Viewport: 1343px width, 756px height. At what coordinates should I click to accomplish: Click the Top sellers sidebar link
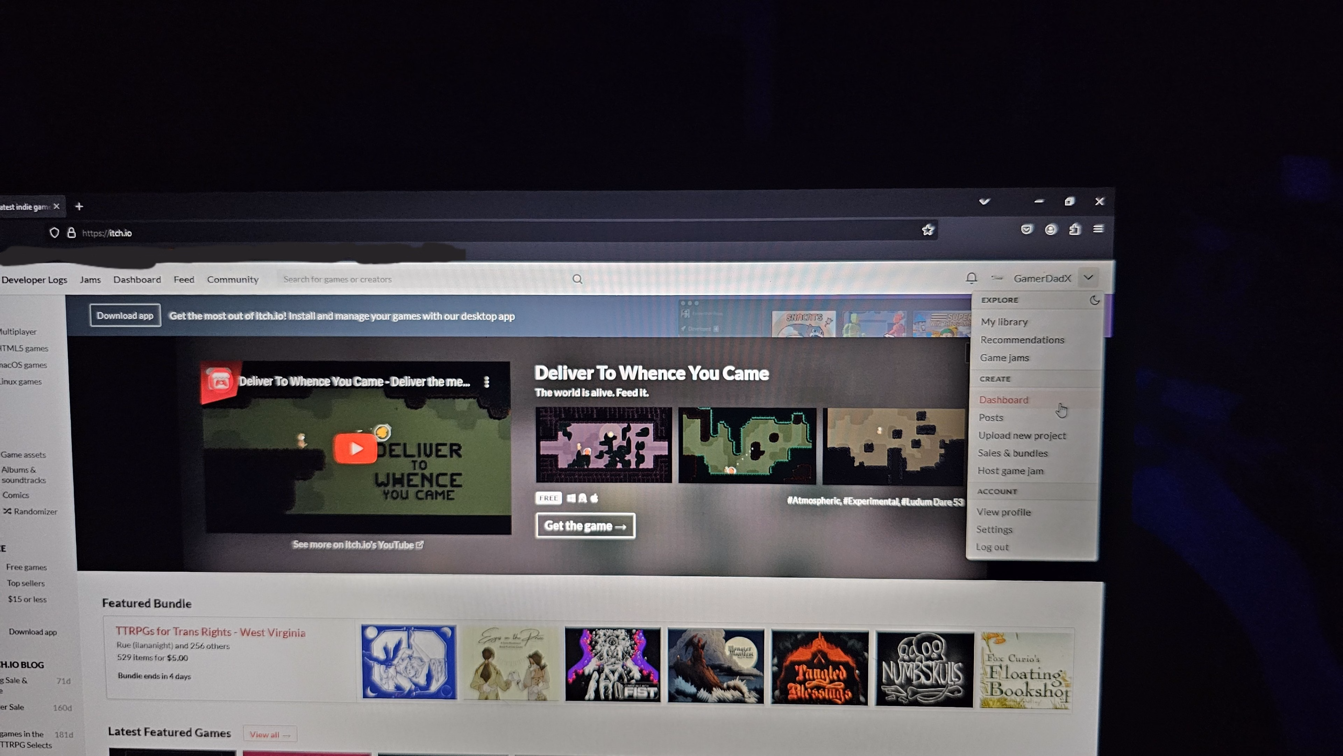coord(26,583)
